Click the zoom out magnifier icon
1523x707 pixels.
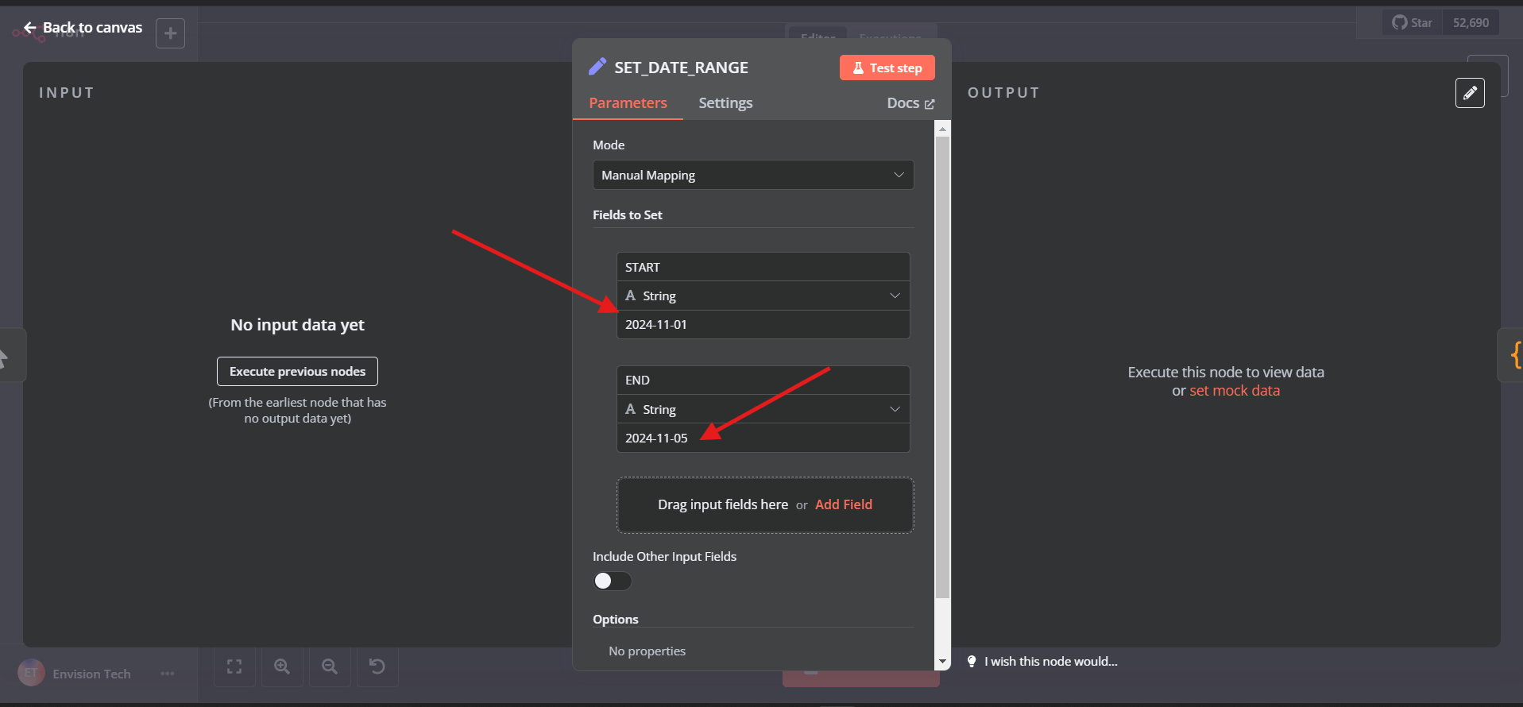coord(330,666)
